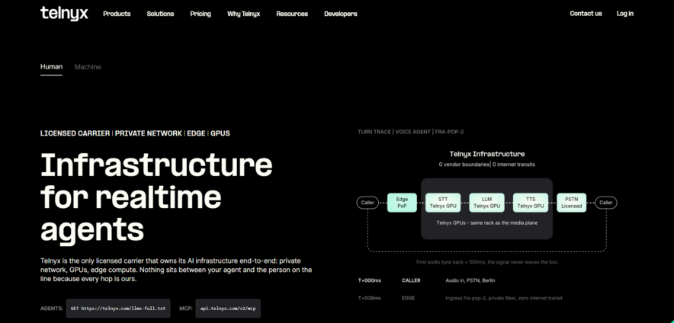Click the 'Ingress fra-pop-2, private fiber' trace text
Screen dimensions: 674x323
504,298
